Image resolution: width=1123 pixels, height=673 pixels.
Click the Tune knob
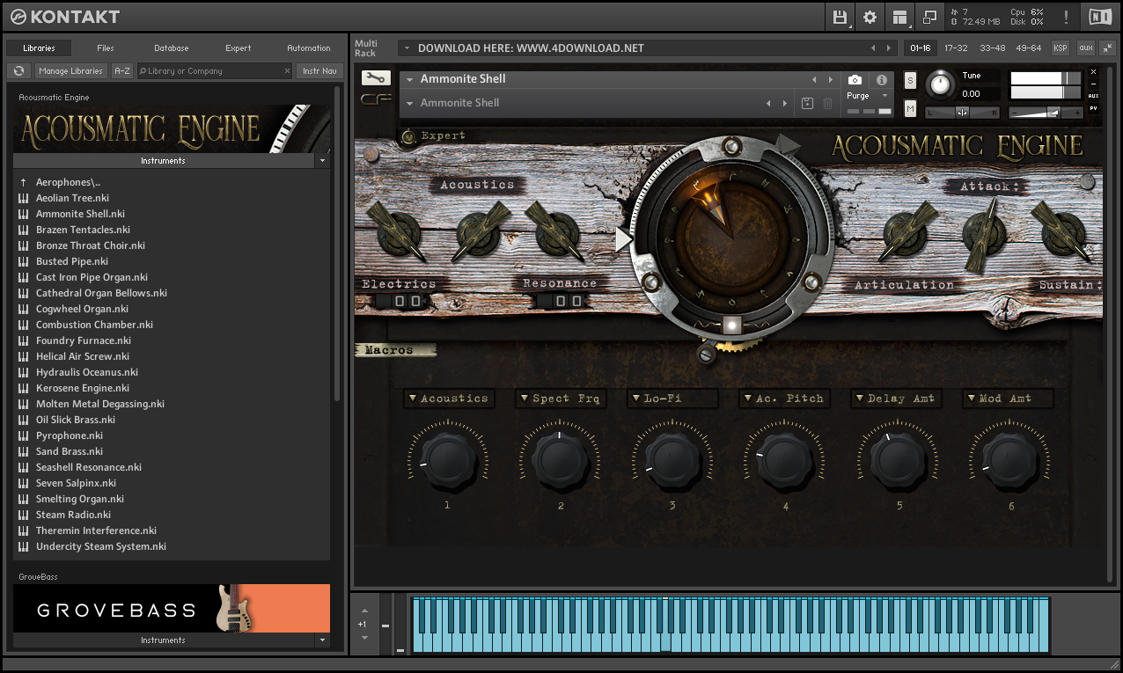(941, 84)
